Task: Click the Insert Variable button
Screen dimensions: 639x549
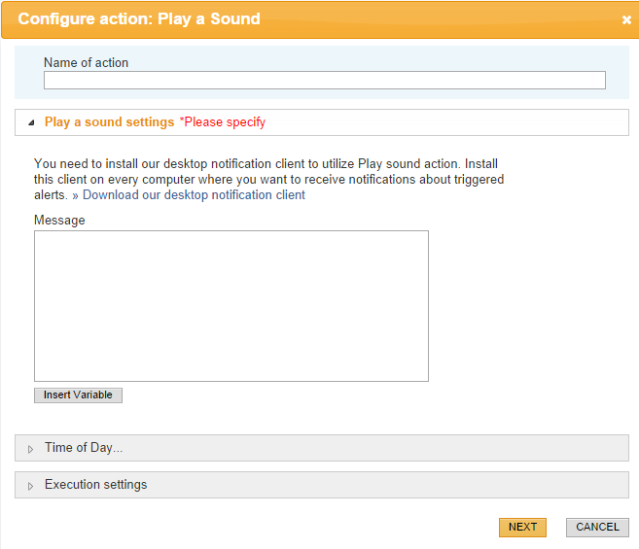Action: coord(78,395)
